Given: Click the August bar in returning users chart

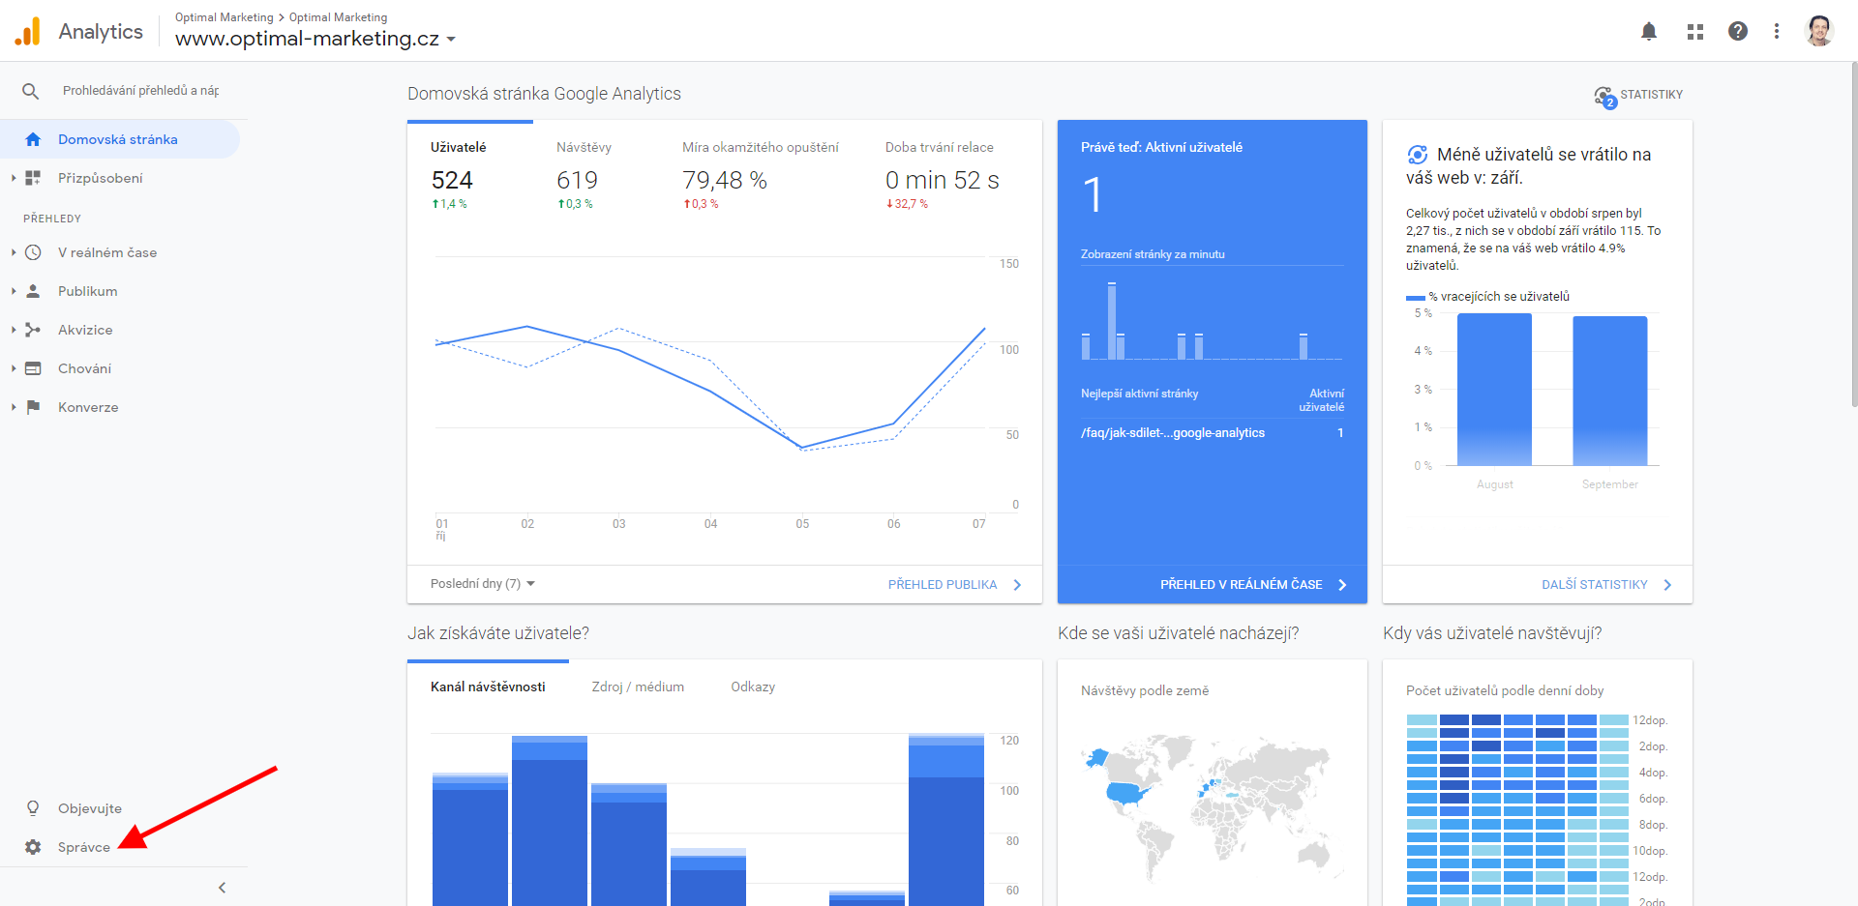Looking at the screenshot, I should 1494,390.
